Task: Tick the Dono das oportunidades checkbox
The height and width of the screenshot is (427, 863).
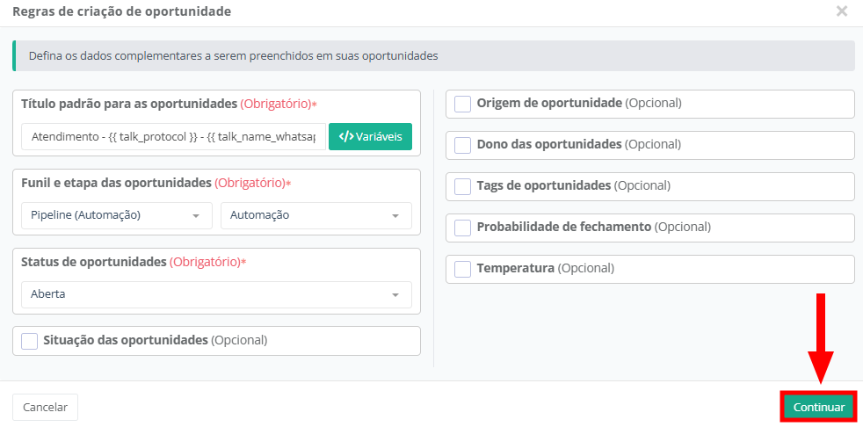Action: tap(463, 145)
